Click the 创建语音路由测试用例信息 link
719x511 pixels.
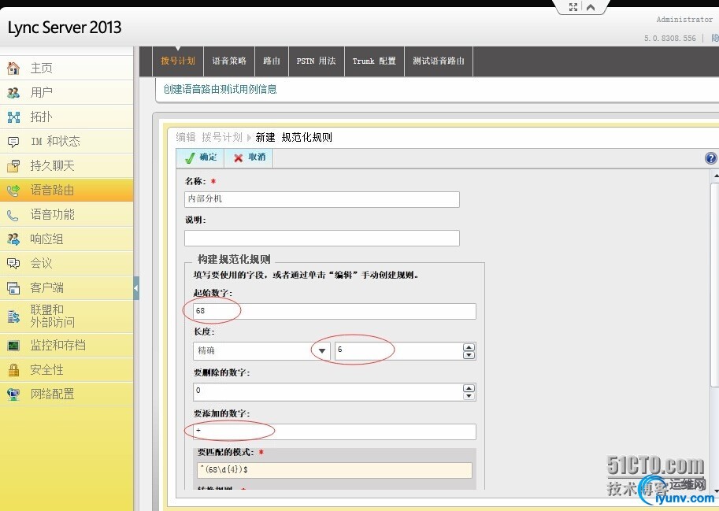click(220, 90)
